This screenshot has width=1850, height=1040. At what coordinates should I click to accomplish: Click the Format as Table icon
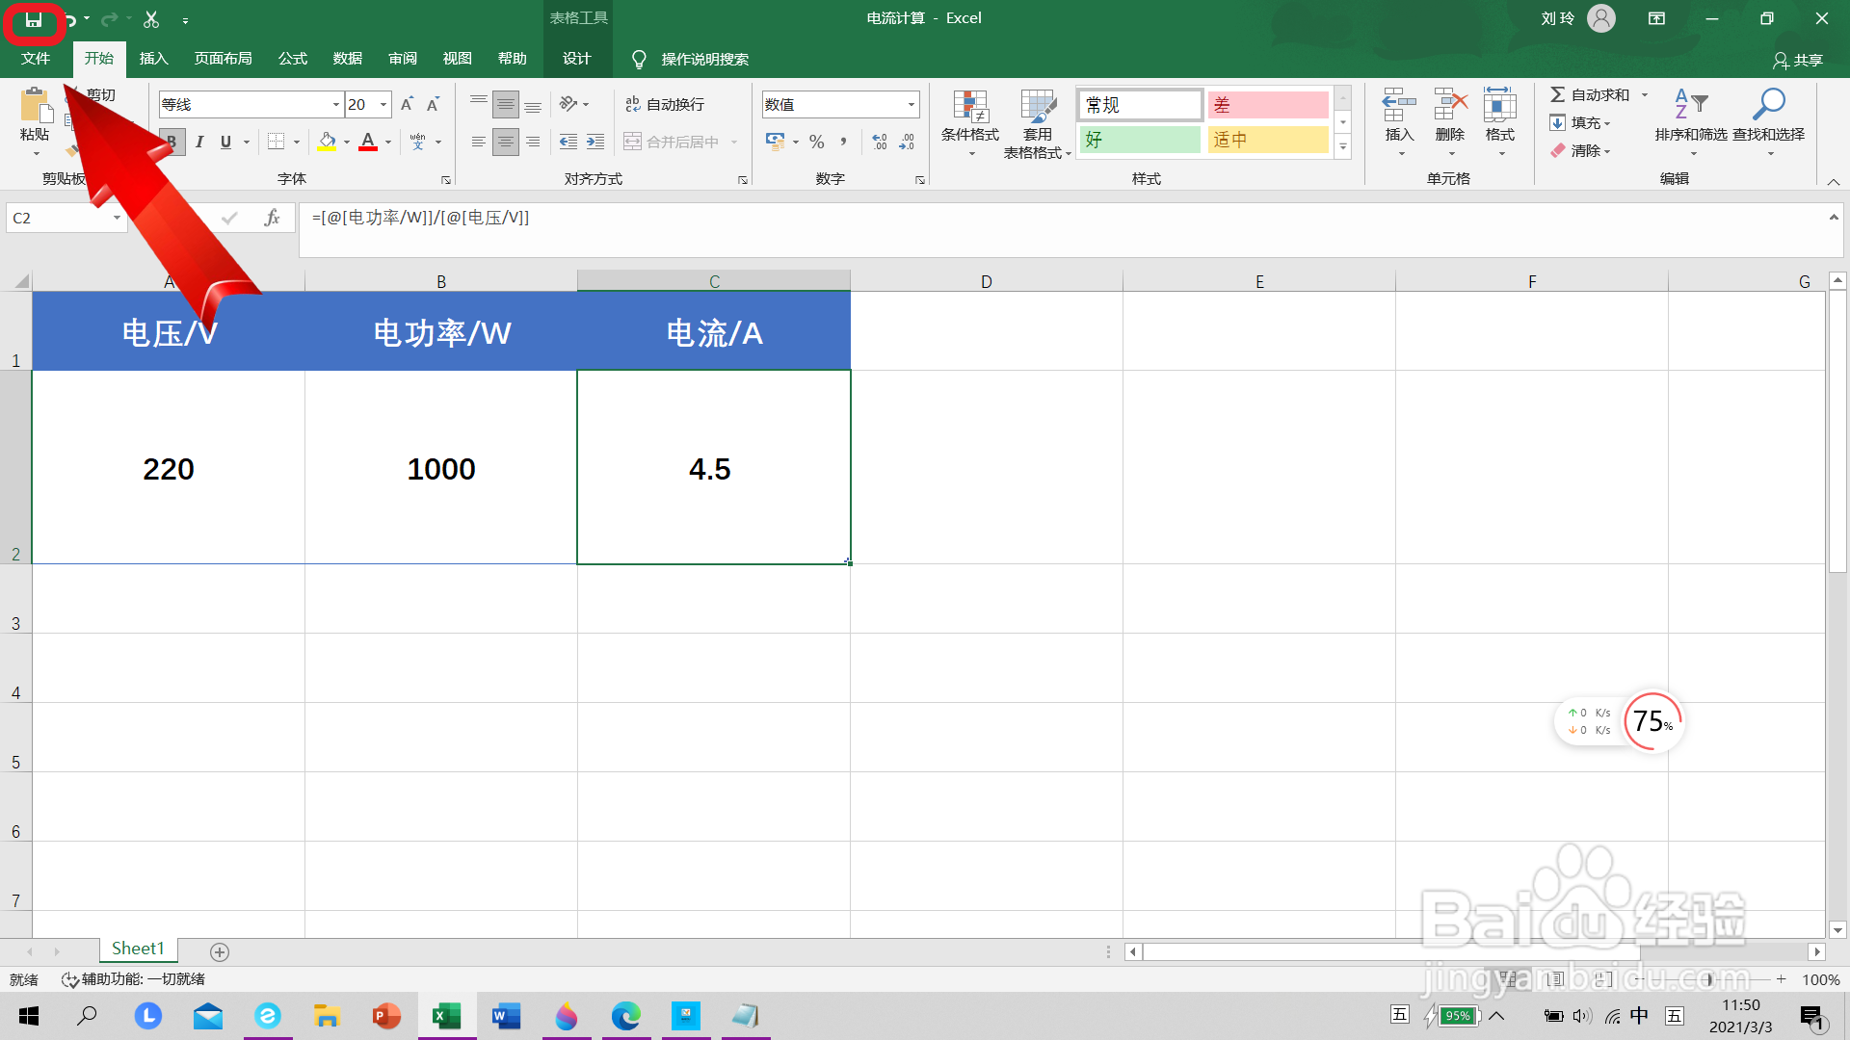(x=1038, y=108)
